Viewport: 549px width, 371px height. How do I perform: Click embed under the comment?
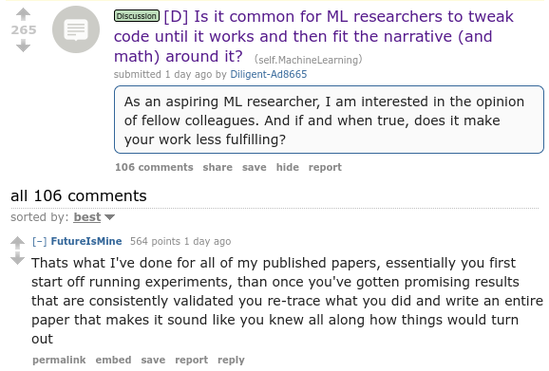pyautogui.click(x=113, y=360)
